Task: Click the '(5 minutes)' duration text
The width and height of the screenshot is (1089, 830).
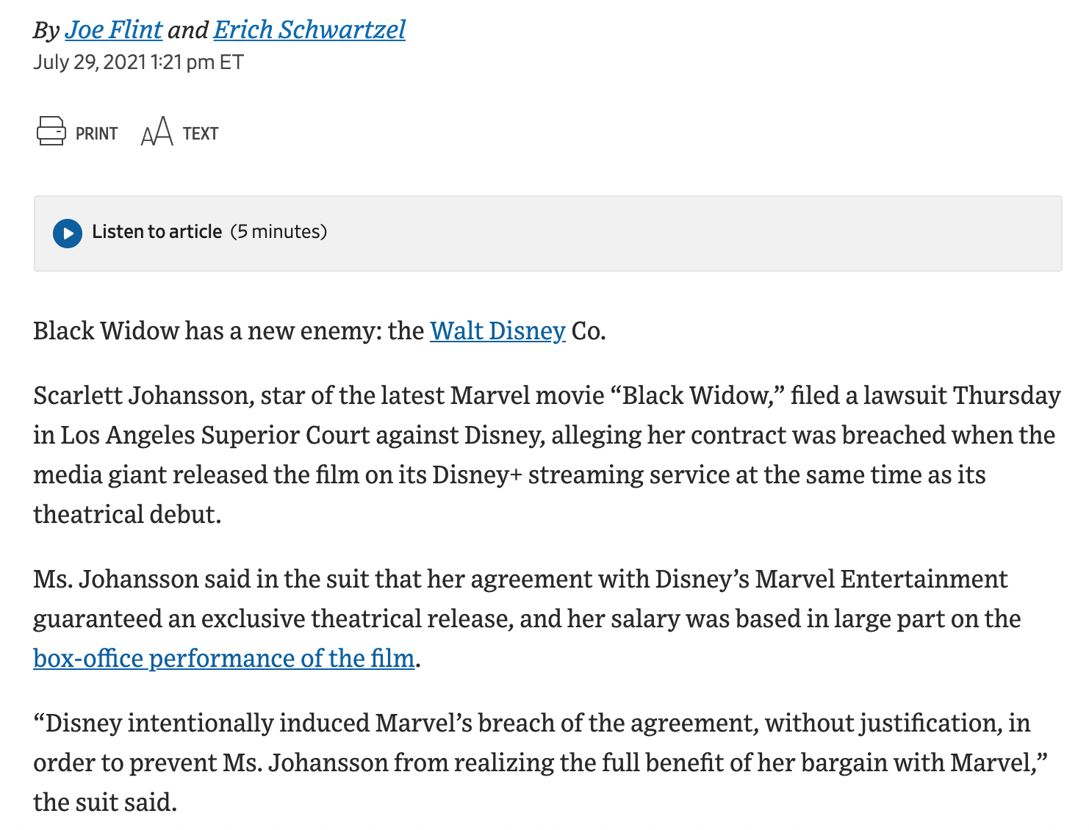Action: click(x=278, y=232)
